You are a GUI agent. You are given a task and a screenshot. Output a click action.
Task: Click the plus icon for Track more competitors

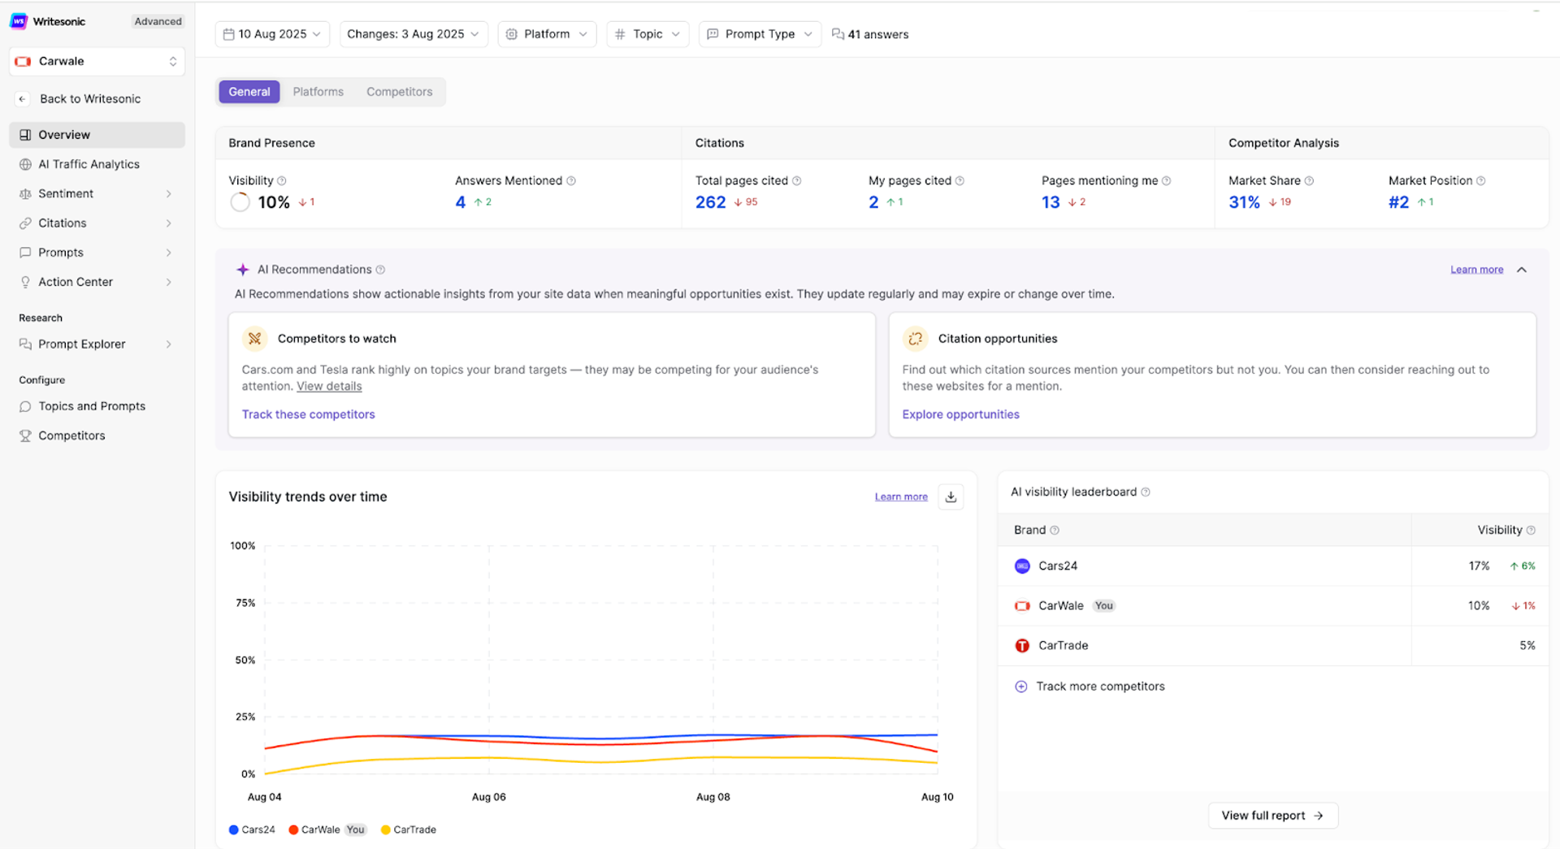[x=1021, y=687]
